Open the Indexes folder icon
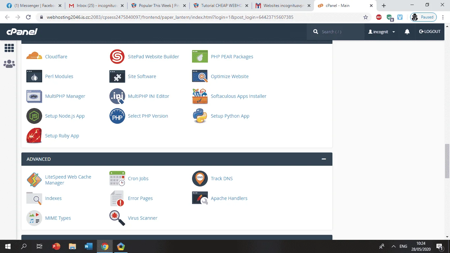450x253 pixels. pyautogui.click(x=34, y=198)
